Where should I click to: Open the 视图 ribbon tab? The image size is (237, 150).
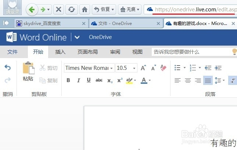(x=137, y=52)
